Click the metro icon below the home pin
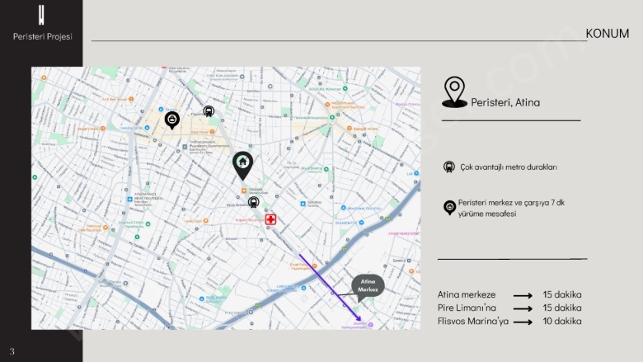This screenshot has width=643, height=362. pos(253,201)
